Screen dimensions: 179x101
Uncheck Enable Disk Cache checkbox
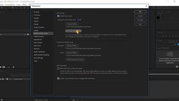pos(58,16)
